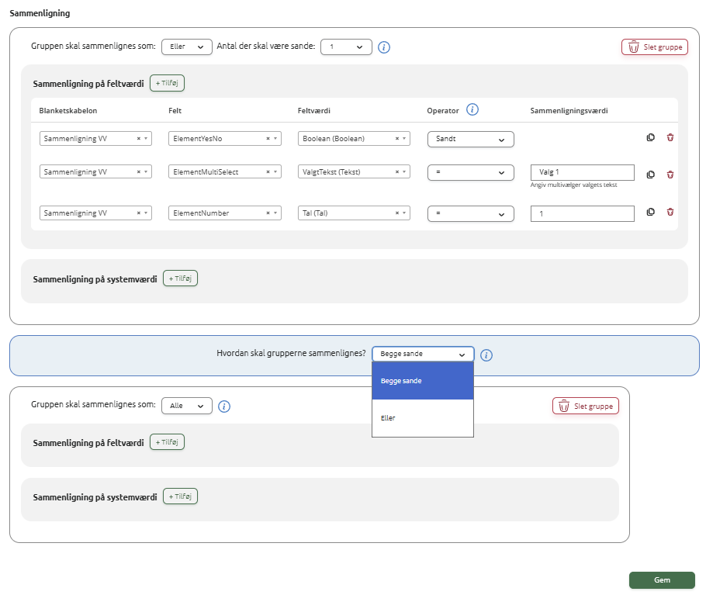Click the Valg 1 comparison value field
706x595 pixels.
point(582,172)
